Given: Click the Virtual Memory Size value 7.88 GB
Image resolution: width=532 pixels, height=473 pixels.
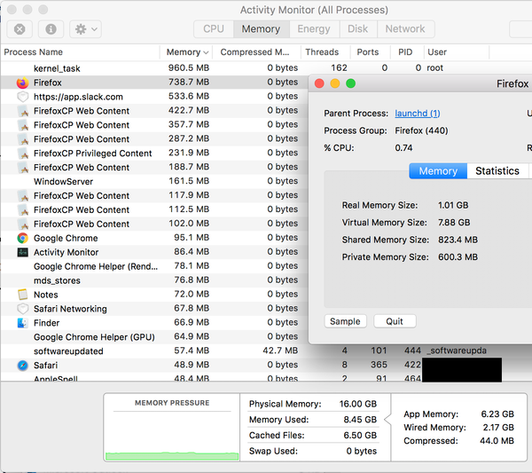Looking at the screenshot, I should click(454, 223).
